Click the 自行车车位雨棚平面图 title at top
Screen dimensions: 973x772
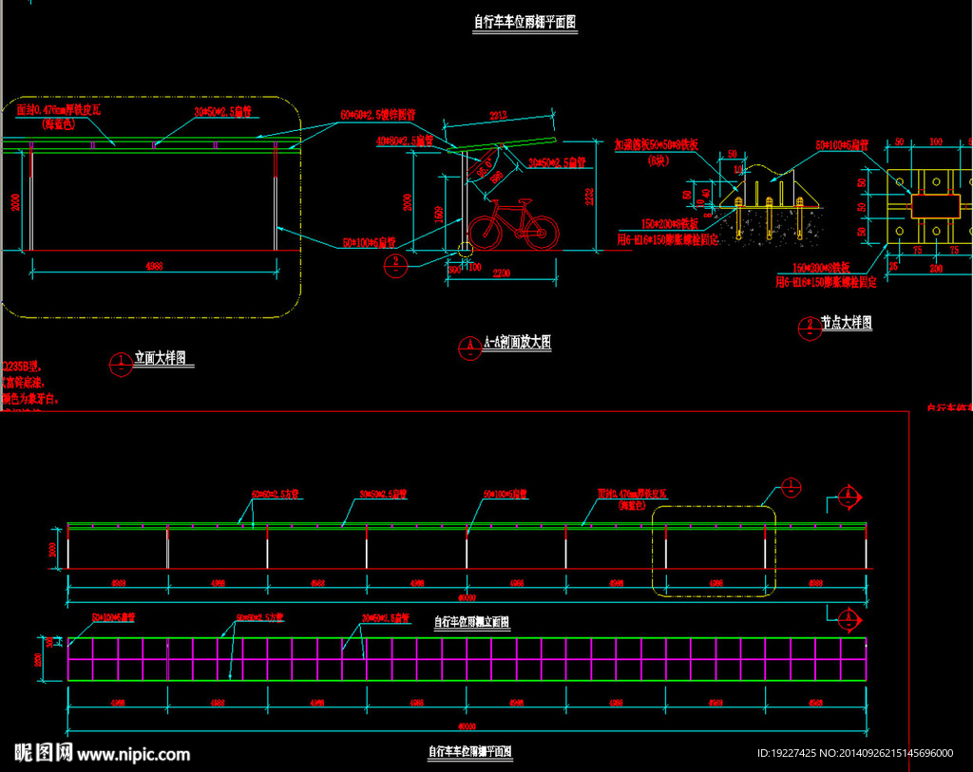tap(525, 23)
